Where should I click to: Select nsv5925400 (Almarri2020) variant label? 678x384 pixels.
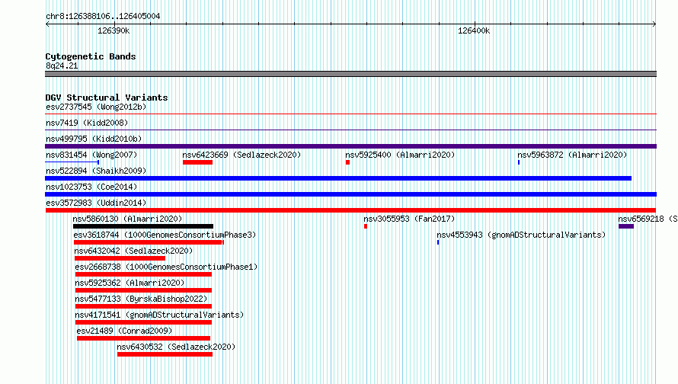(x=400, y=155)
